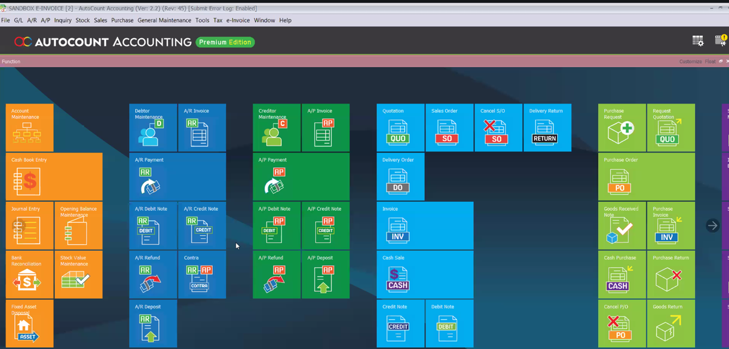Image resolution: width=729 pixels, height=349 pixels.
Task: Open the e-Invoice menu
Action: (x=238, y=20)
